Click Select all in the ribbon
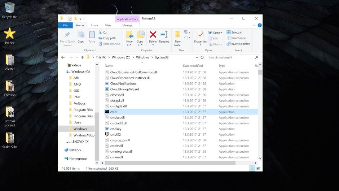 (237, 32)
